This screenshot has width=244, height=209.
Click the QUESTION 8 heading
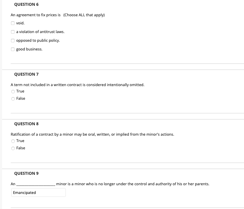point(26,123)
